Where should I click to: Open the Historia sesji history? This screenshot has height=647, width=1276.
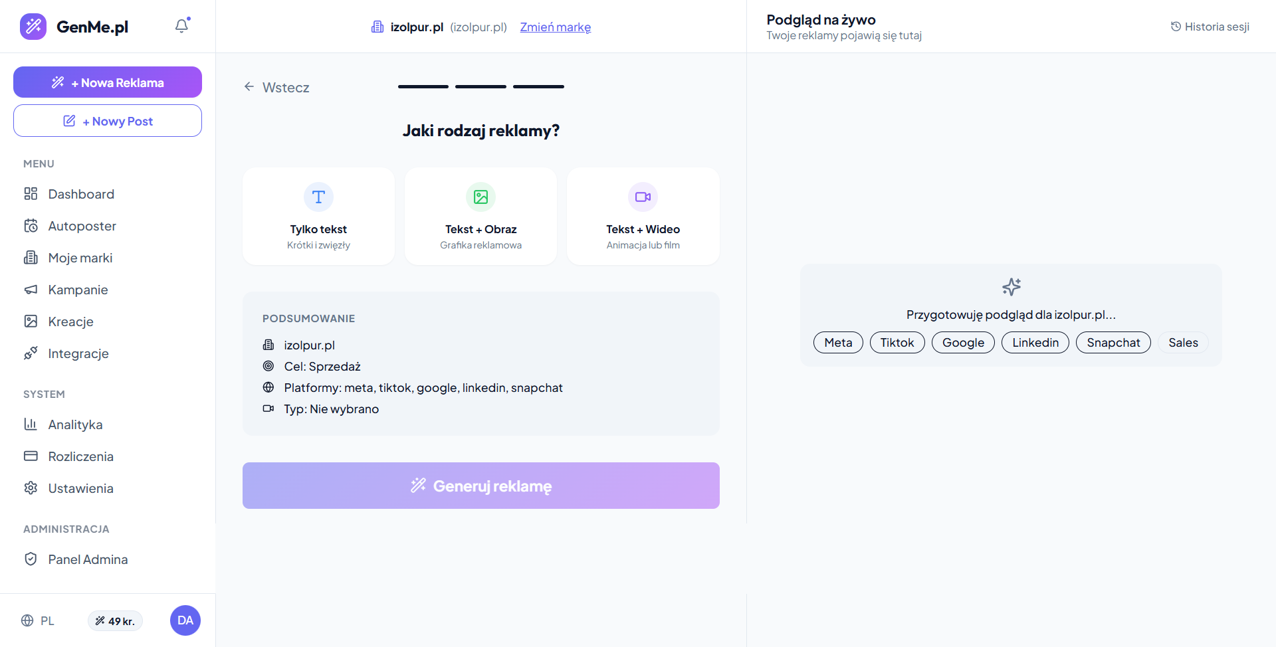[x=1210, y=27]
